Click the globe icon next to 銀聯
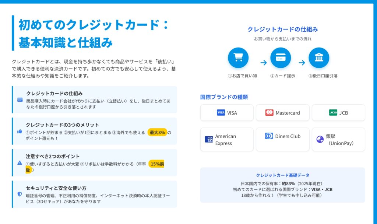The width and height of the screenshot is (377, 224). point(320,139)
